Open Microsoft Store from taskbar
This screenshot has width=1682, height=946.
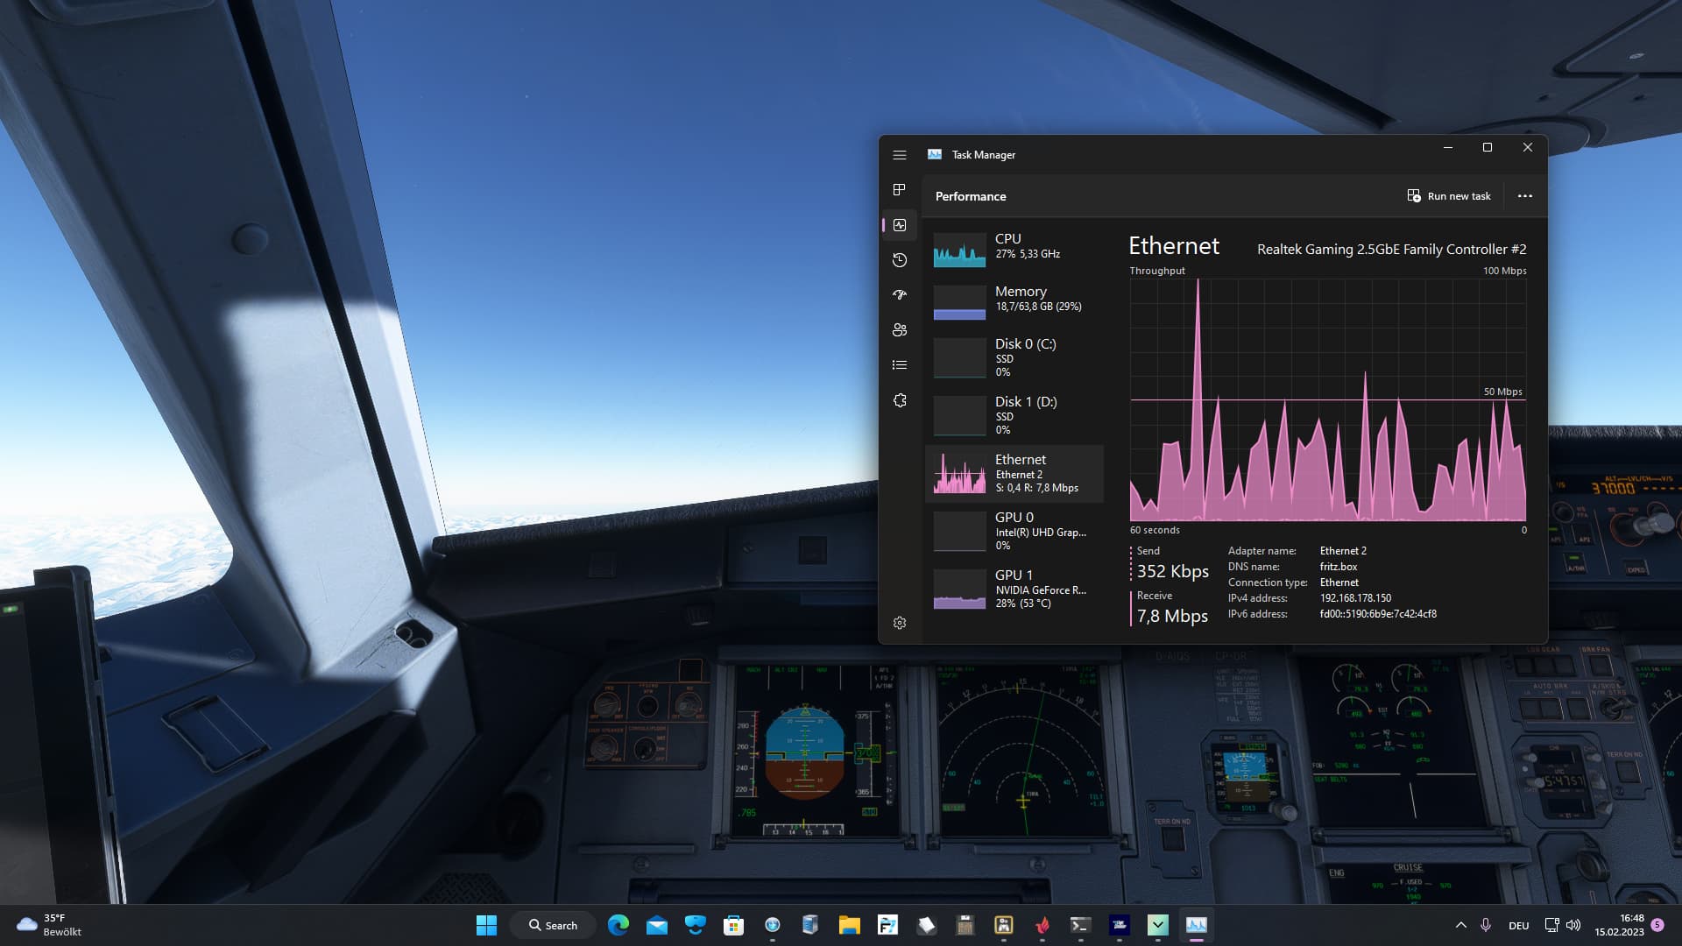(x=733, y=925)
